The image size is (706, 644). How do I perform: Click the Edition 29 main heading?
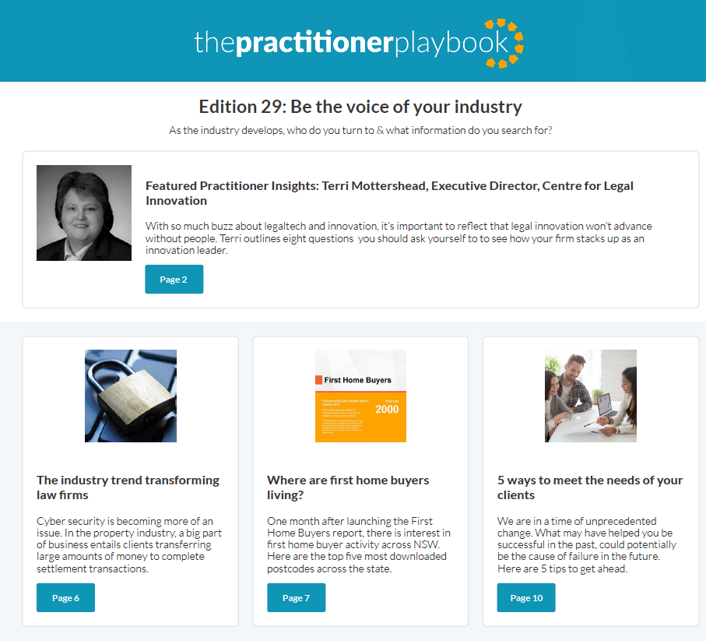pyautogui.click(x=360, y=107)
